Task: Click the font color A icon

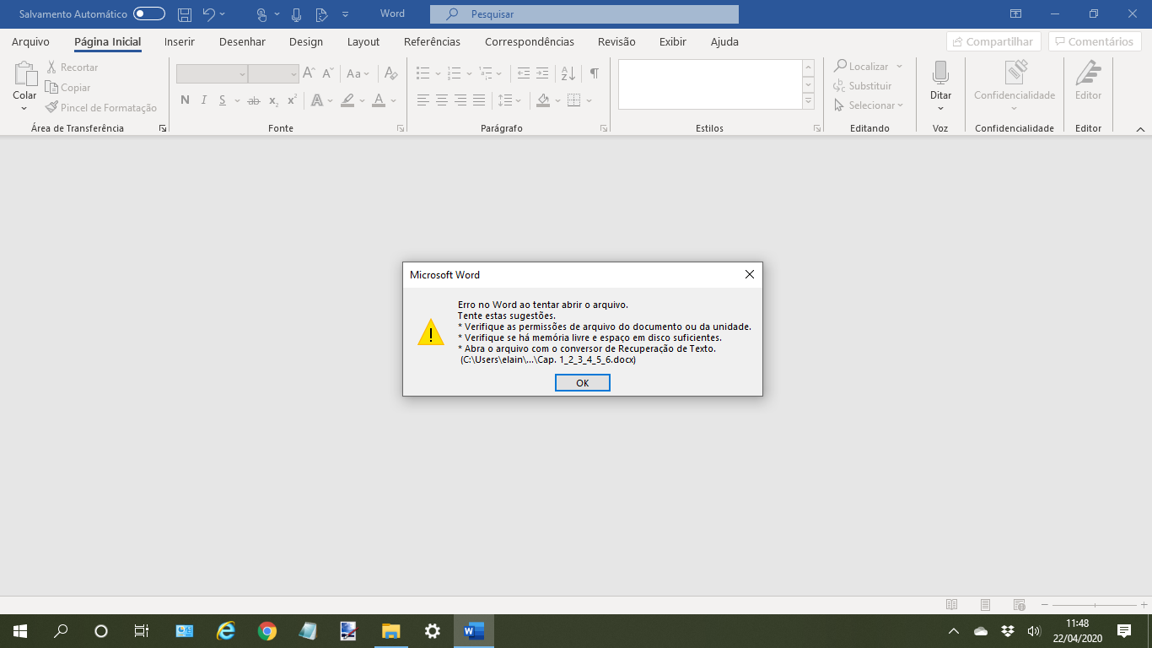Action: (379, 100)
